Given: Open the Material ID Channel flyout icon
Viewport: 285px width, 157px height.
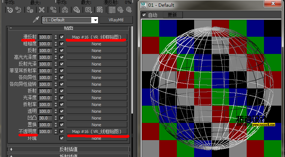Looking at the screenshot, I should pos(89,10).
